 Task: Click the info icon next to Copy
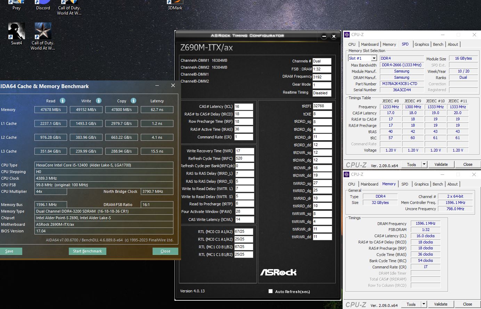coord(133,101)
